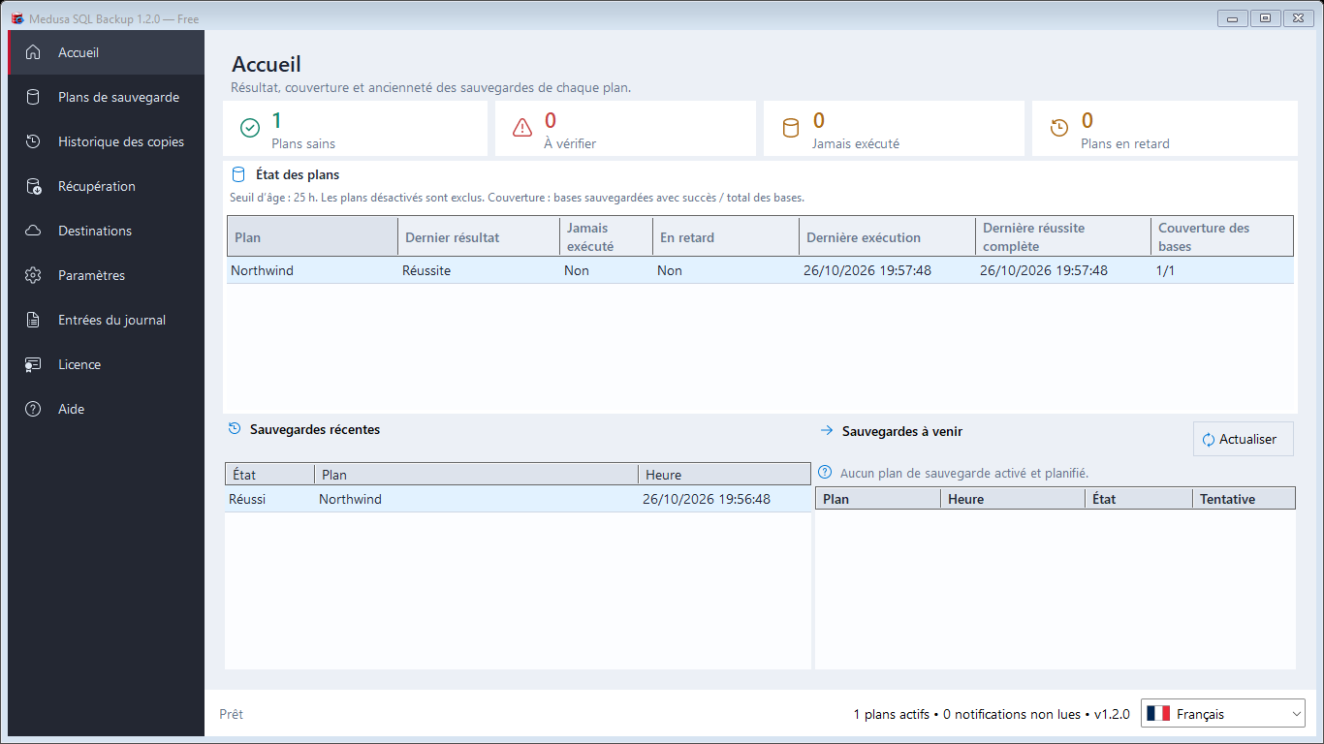This screenshot has height=744, width=1324.
Task: Open the Destinations menu item
Action: pos(107,231)
